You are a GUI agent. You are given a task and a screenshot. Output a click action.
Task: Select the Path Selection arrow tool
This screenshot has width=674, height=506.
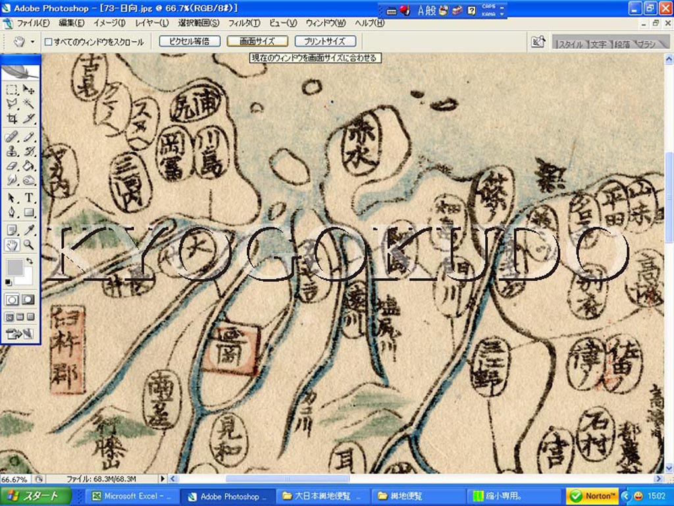12,198
